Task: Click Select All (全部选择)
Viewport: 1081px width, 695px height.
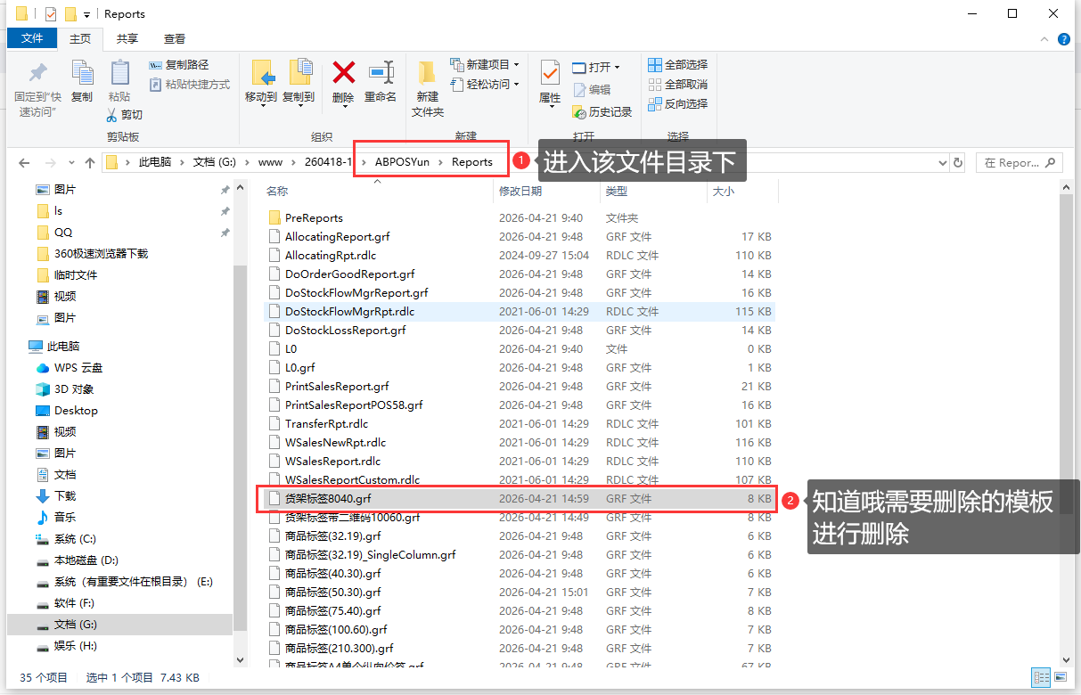Action: pyautogui.click(x=678, y=65)
